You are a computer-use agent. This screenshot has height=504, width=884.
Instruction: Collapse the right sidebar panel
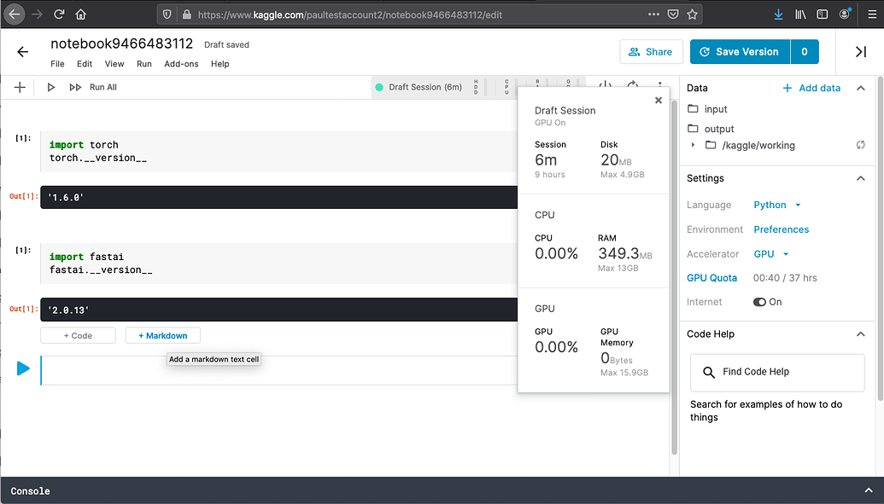[860, 52]
